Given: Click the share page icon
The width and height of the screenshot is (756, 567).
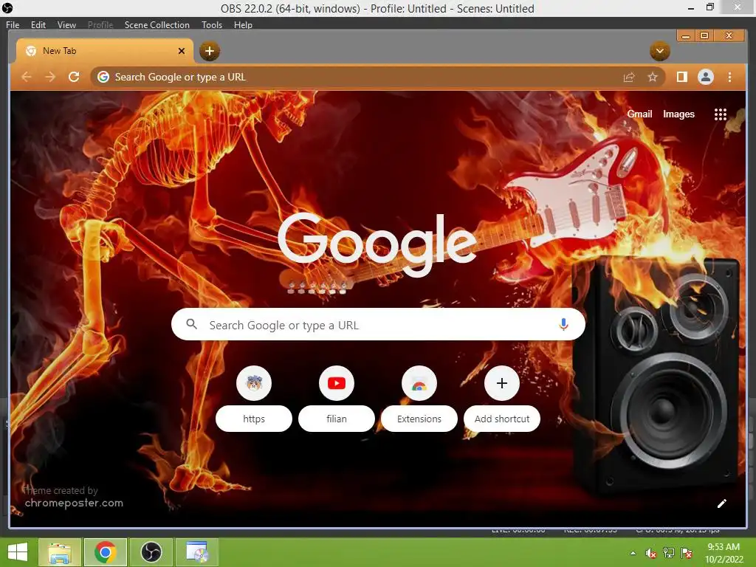Looking at the screenshot, I should coord(629,77).
